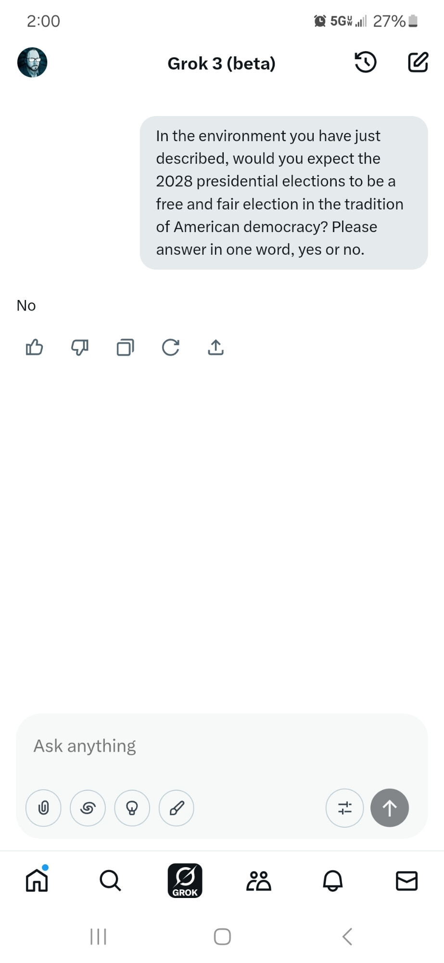
Task: Open model settings options
Action: pyautogui.click(x=344, y=808)
